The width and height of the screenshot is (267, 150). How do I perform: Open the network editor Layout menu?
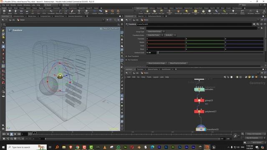tap(156, 77)
